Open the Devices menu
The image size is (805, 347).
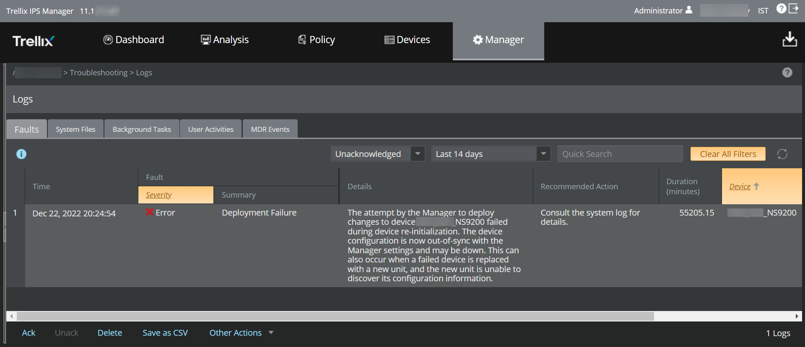pos(407,40)
